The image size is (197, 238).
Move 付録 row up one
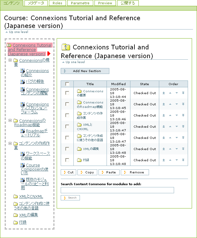pyautogui.click(x=170, y=160)
